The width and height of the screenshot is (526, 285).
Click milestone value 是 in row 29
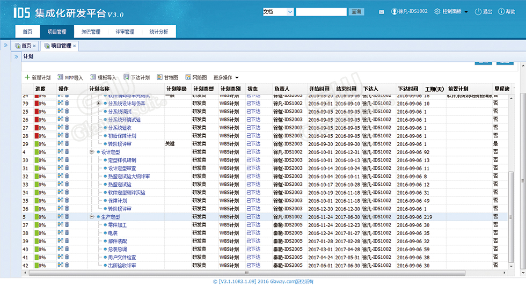pyautogui.click(x=495, y=143)
